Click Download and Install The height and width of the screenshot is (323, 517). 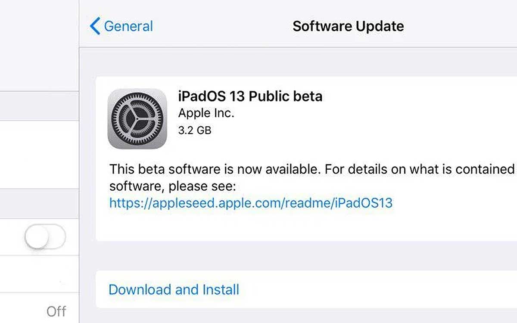coord(174,289)
